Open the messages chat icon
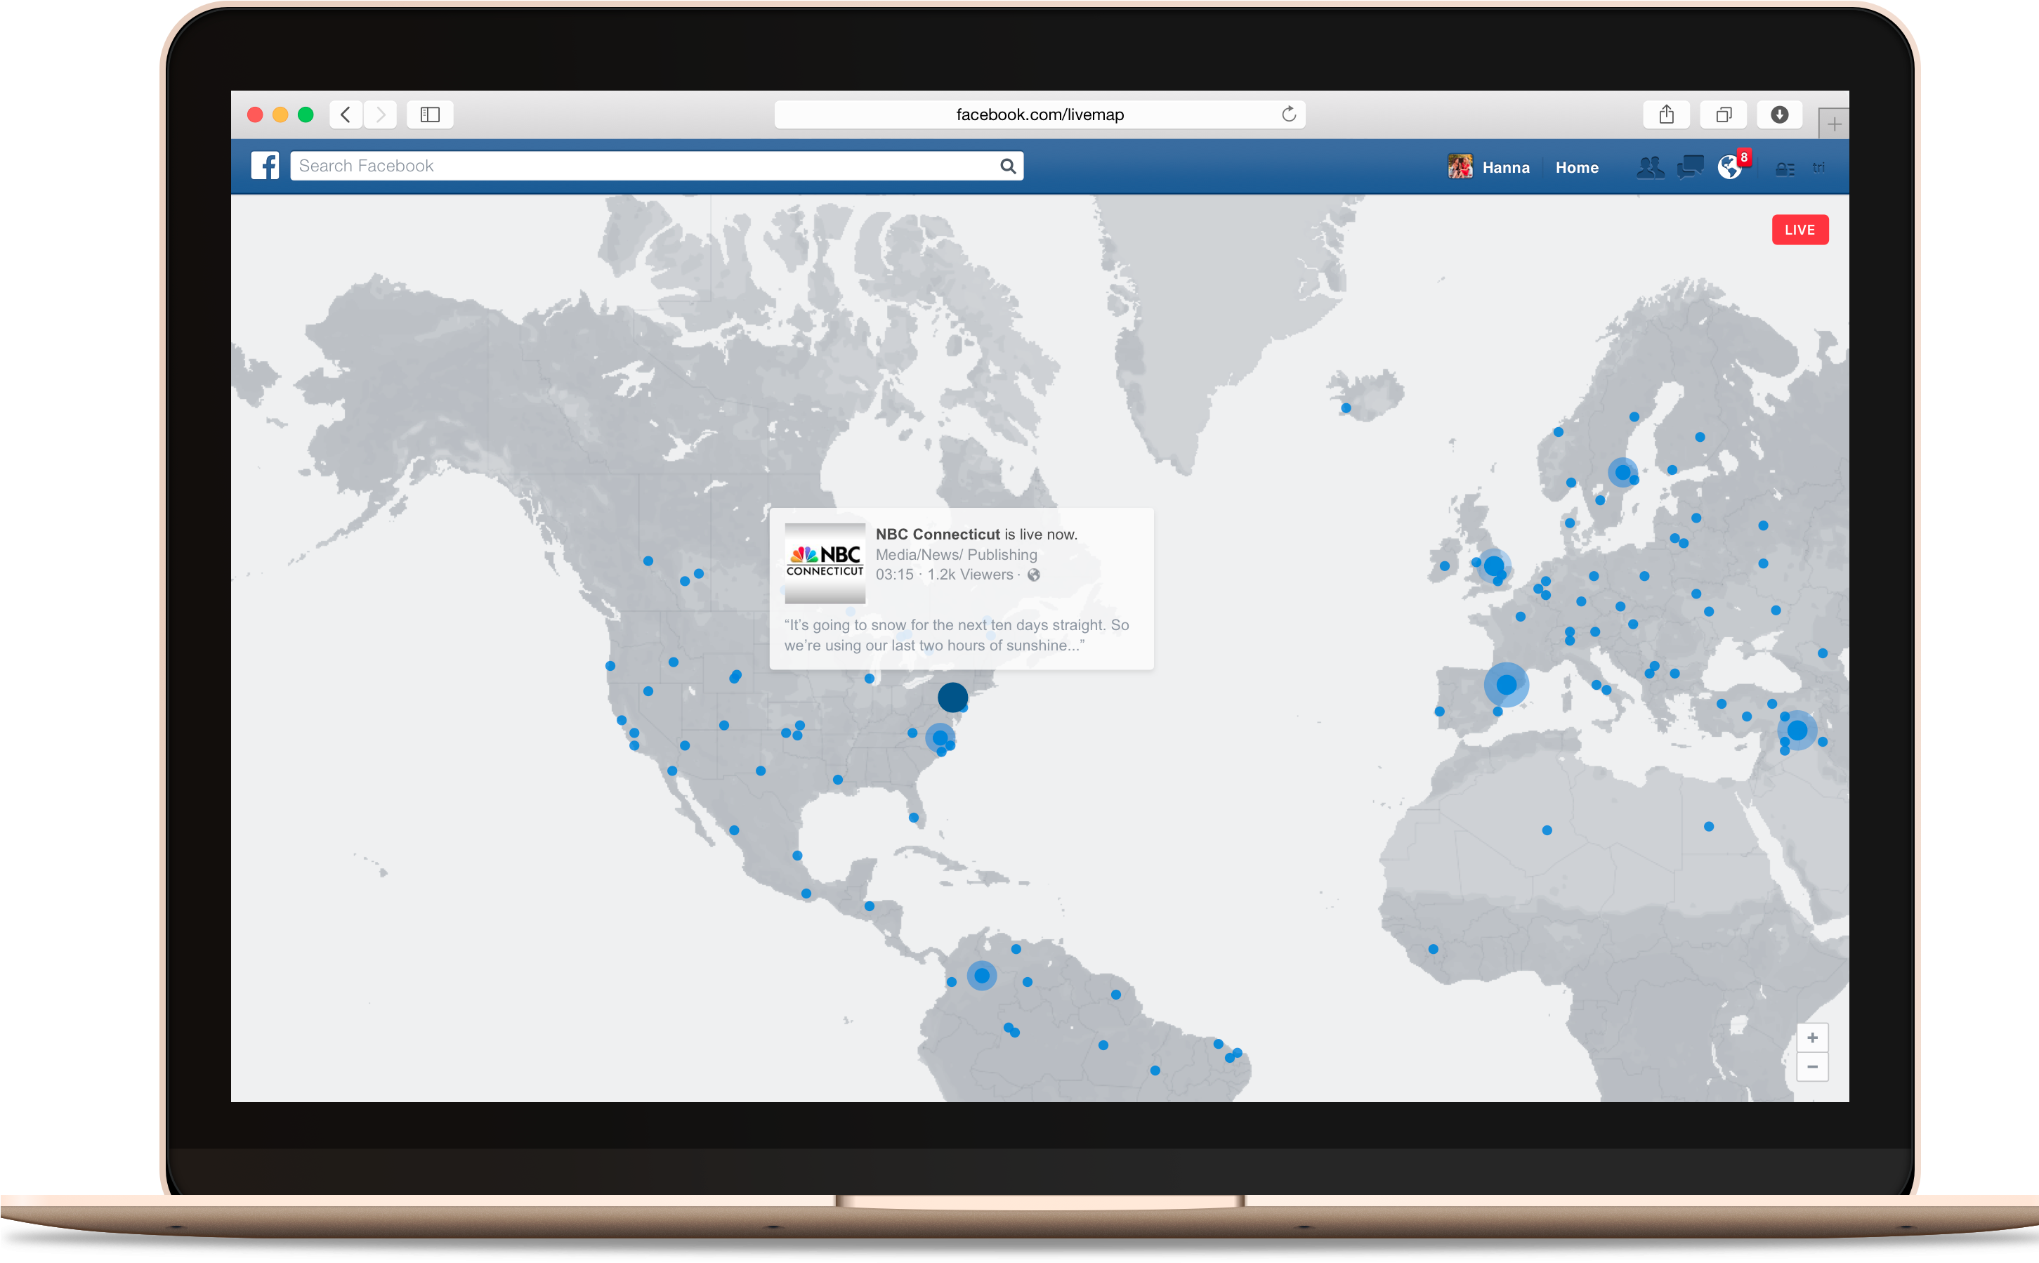Viewport: 2039px width, 1263px height. tap(1690, 167)
